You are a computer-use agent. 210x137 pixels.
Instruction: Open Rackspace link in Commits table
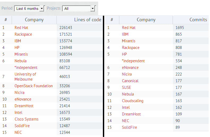[131, 48]
